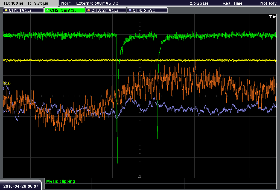Screen dimensions: 280x190
Task: Click the 2015-04-26 06:07 date stamp
Action: (21, 186)
